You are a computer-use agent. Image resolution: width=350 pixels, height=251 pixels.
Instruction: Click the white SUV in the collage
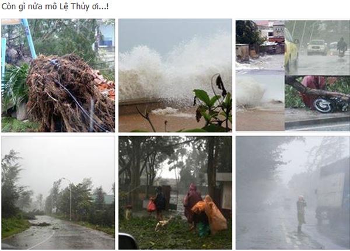point(317,47)
